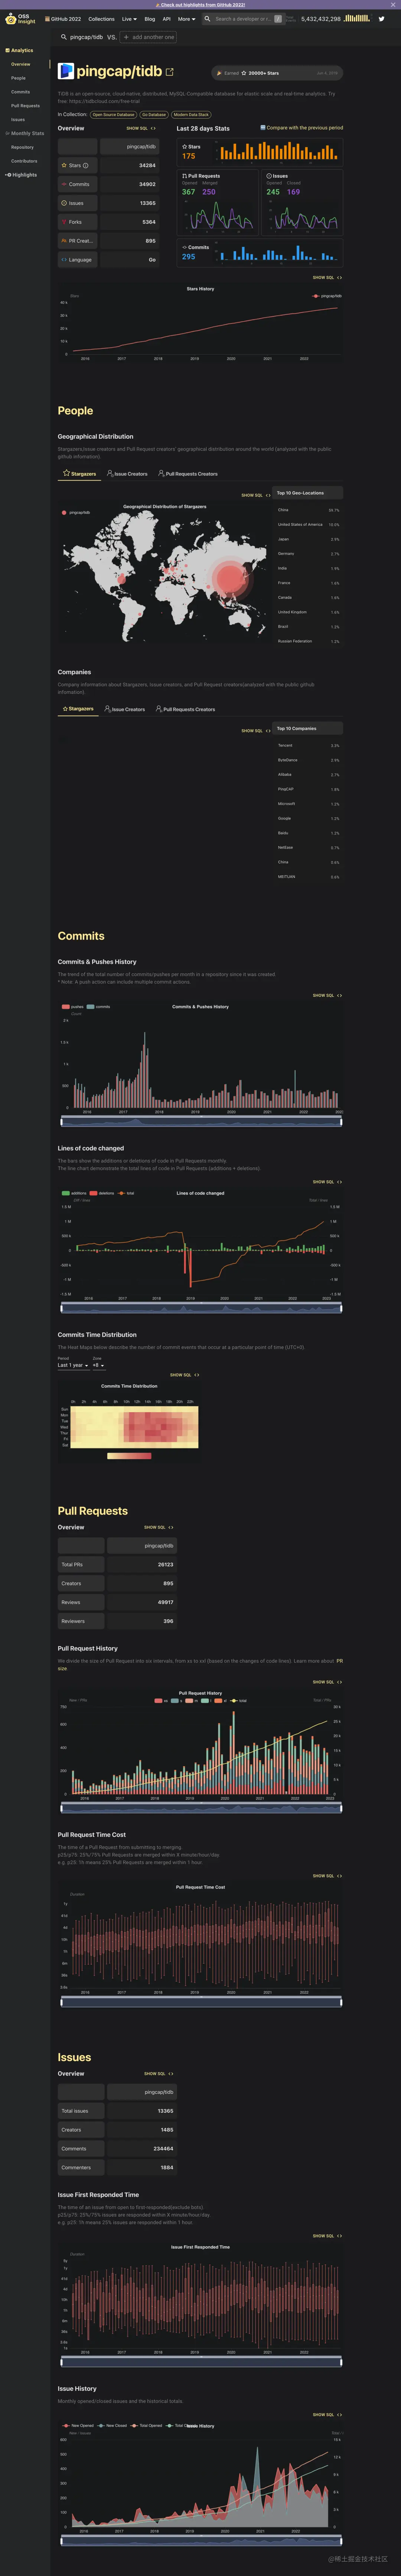Click Open Source Database collection chip

tap(113, 115)
